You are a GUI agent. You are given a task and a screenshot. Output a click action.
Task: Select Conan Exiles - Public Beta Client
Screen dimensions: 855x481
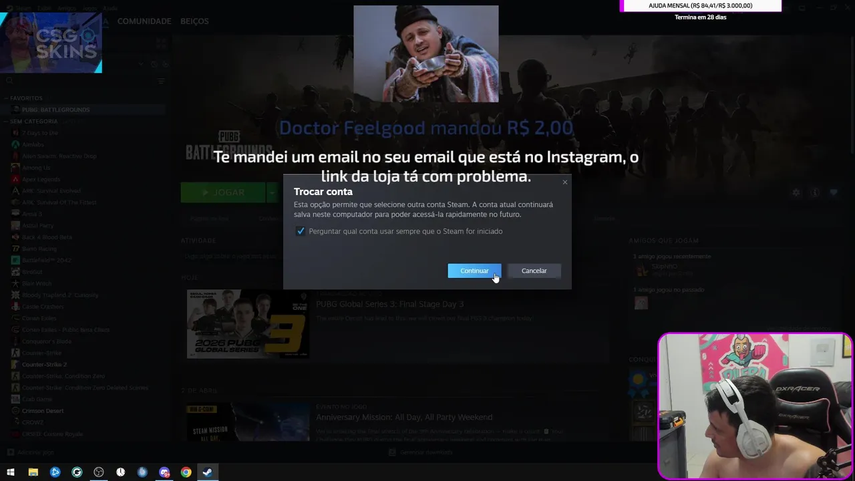pyautogui.click(x=65, y=329)
